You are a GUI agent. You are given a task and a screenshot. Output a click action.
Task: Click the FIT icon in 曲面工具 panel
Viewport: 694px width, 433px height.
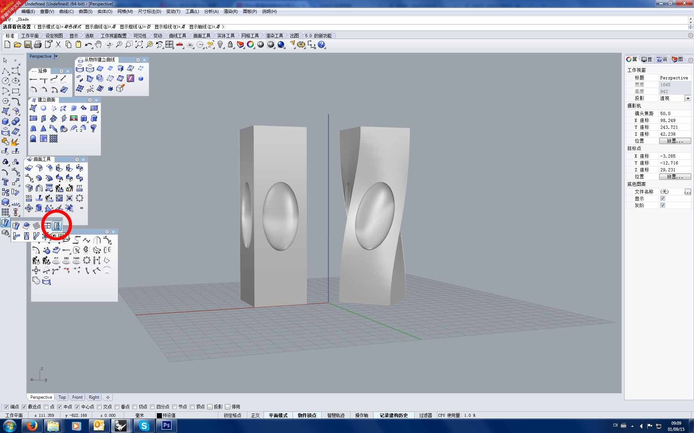tap(80, 188)
